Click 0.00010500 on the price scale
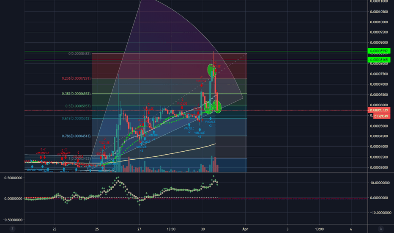The width and height of the screenshot is (394, 233). click(379, 12)
